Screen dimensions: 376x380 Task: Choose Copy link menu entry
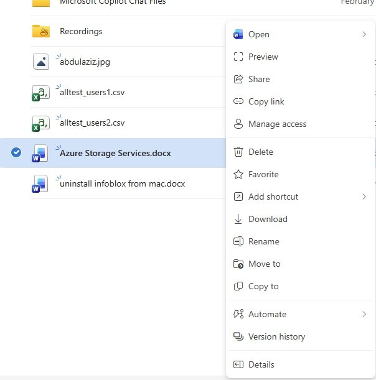(x=300, y=101)
